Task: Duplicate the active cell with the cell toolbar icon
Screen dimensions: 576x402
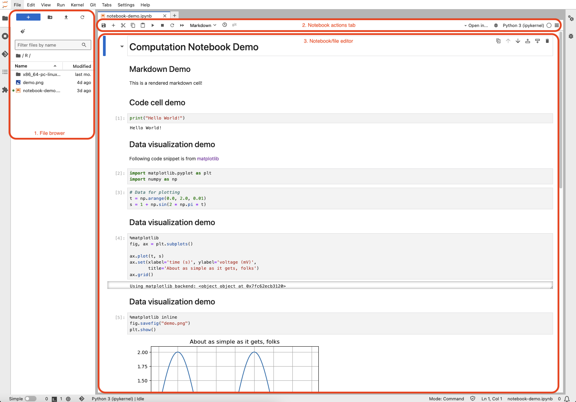Action: click(x=498, y=41)
